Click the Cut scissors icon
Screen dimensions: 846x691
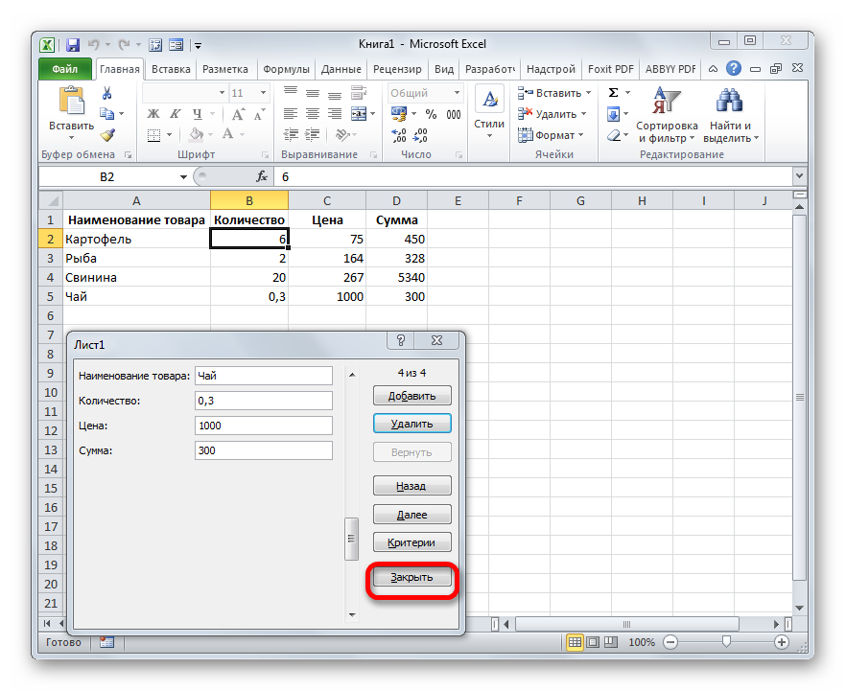point(107,93)
